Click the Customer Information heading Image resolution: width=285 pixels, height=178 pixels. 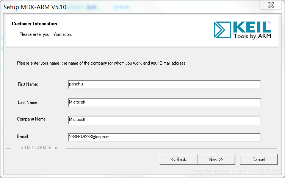coord(34,24)
